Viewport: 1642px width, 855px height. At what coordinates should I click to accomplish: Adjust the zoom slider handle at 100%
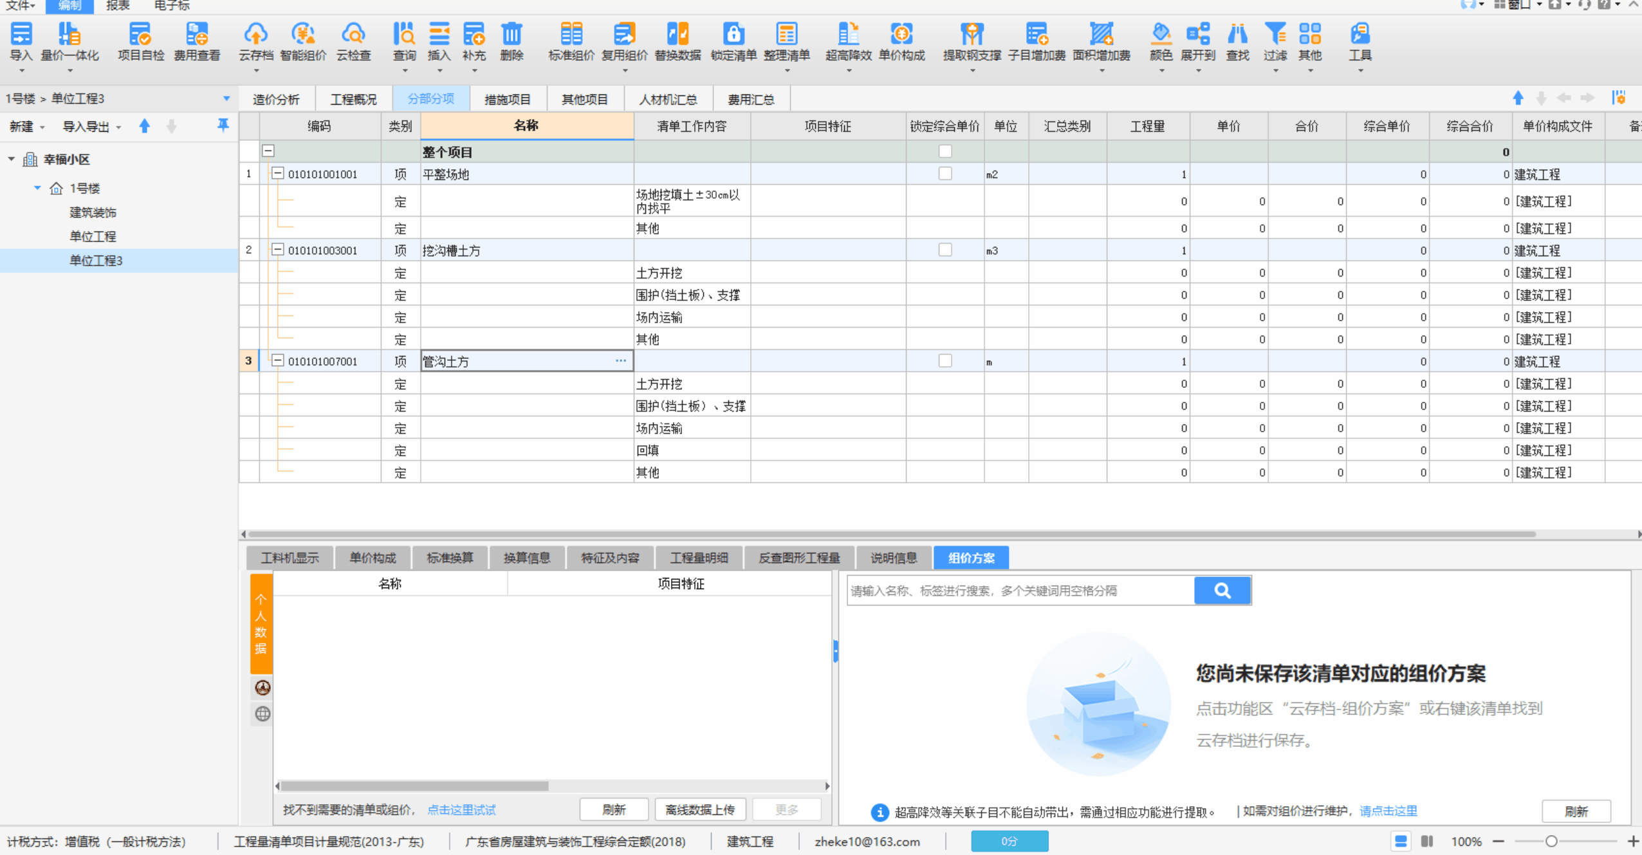coord(1551,841)
